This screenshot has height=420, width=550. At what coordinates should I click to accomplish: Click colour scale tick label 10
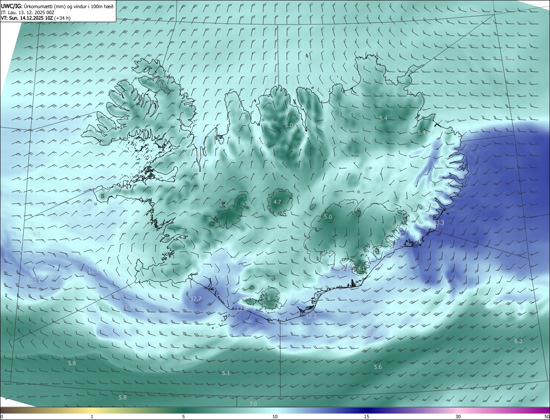(275, 417)
